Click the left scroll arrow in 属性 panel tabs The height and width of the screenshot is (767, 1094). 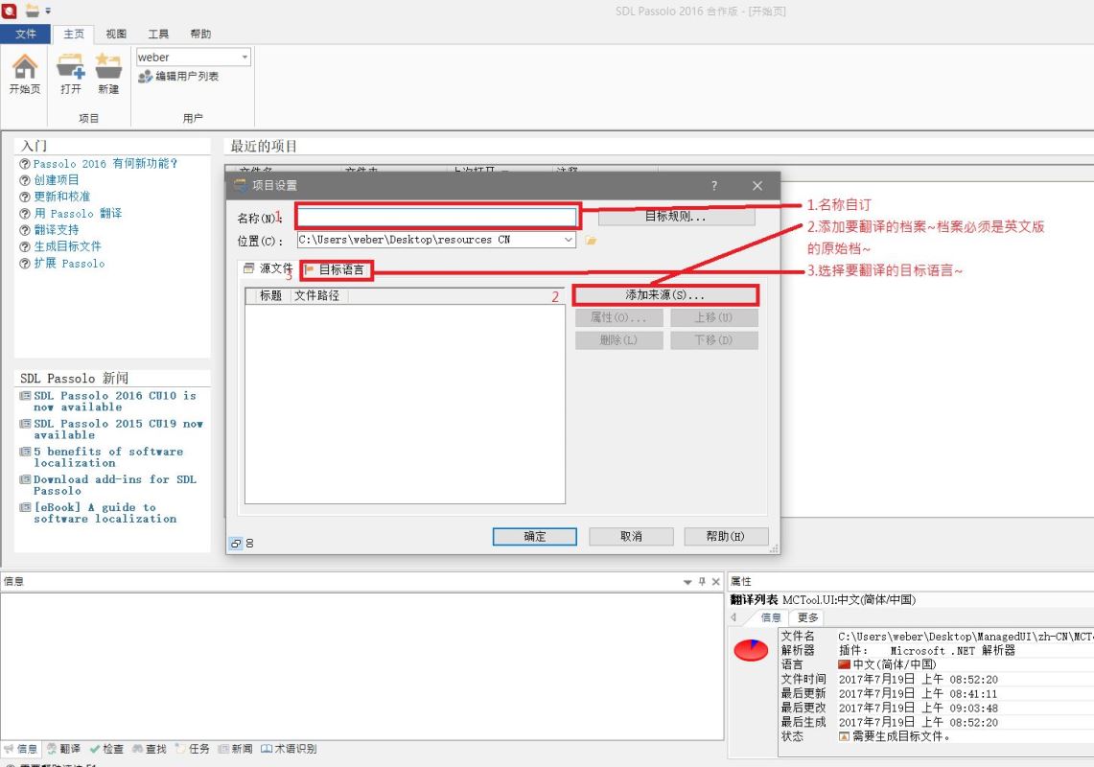pos(734,616)
